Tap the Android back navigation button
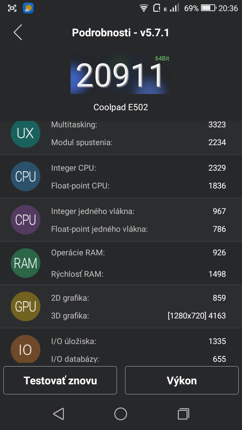The width and height of the screenshot is (242, 430). tap(58, 414)
